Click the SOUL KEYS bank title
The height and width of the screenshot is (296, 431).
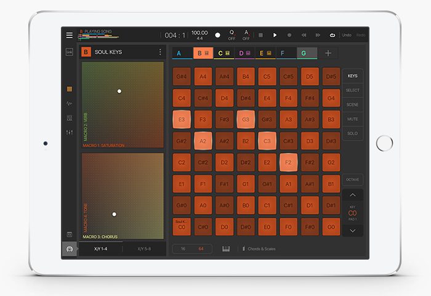pyautogui.click(x=108, y=52)
